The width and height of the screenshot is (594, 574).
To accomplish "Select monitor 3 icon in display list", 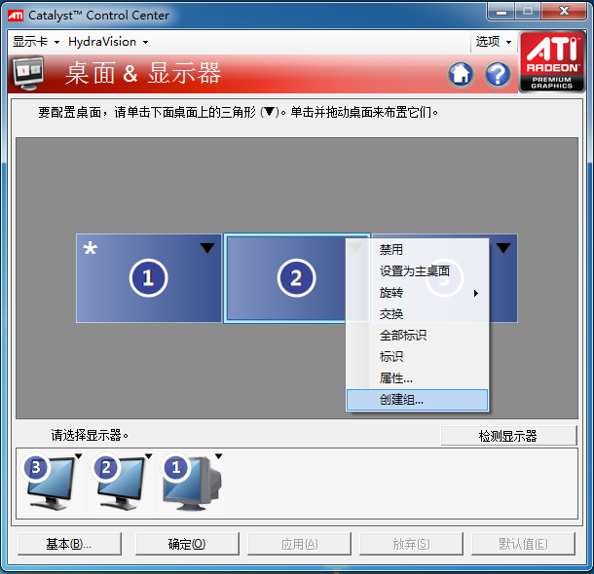I will [50, 481].
